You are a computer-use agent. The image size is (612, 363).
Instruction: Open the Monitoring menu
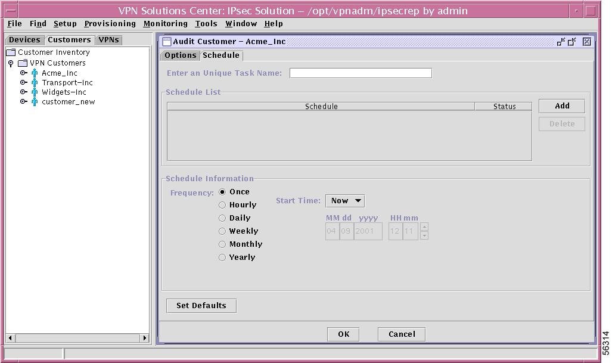[166, 24]
